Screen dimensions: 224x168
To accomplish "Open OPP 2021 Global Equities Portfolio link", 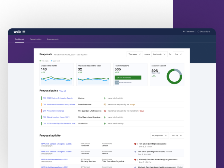I will (x=60, y=124).
